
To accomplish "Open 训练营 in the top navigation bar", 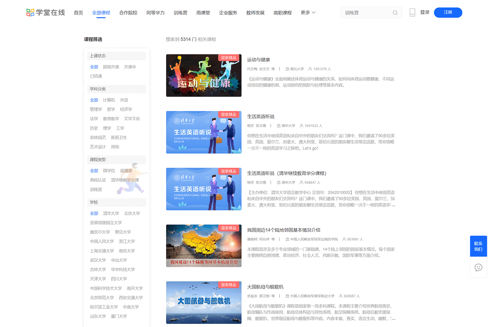I will click(x=181, y=13).
